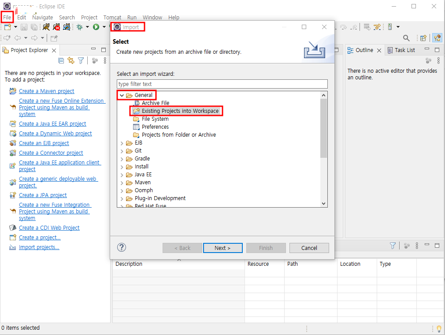Click the Stop Tomcat icon with red X

56,27
